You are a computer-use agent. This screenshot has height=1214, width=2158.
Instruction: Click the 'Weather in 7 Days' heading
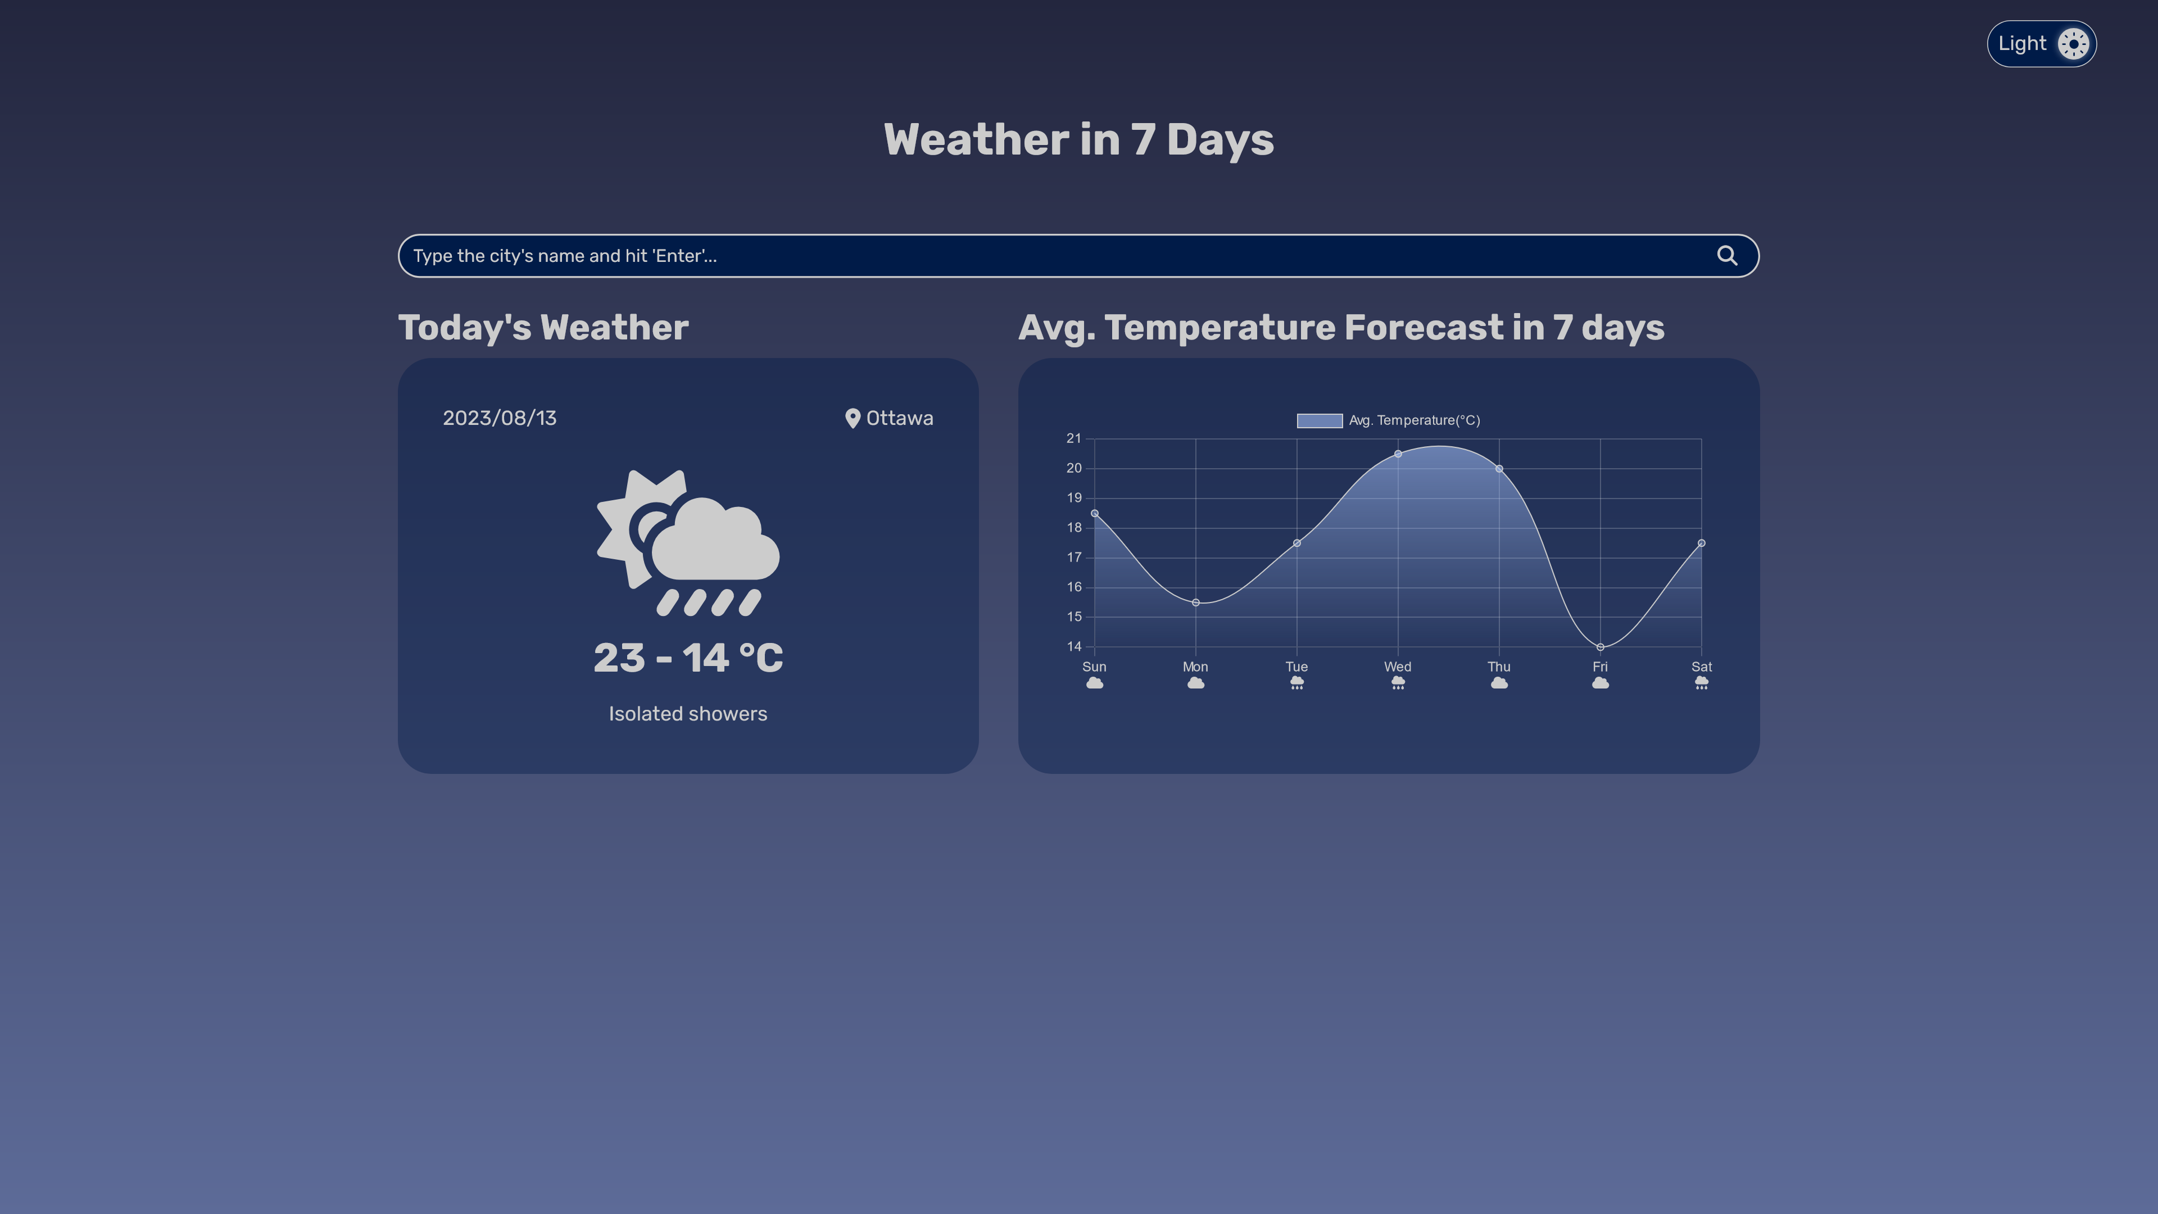point(1079,138)
